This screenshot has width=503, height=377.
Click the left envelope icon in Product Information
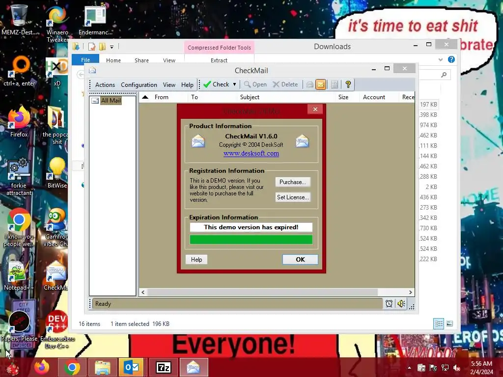pos(198,141)
